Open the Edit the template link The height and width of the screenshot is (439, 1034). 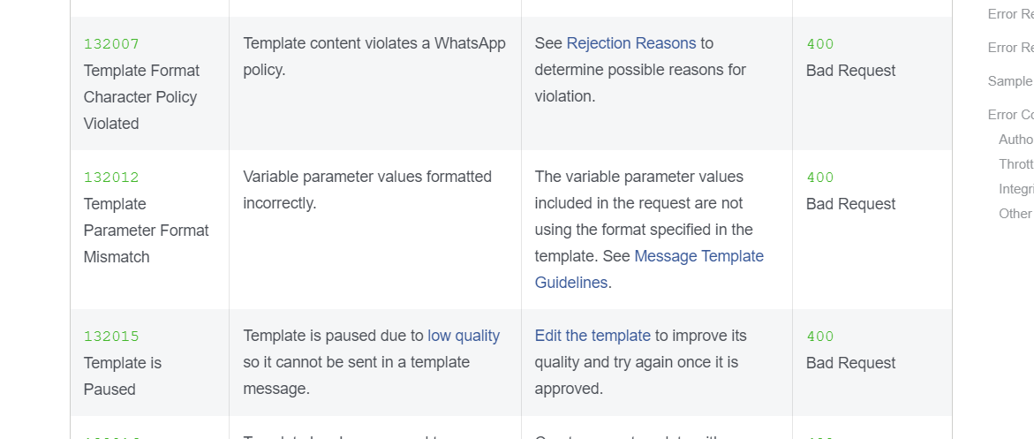(592, 336)
